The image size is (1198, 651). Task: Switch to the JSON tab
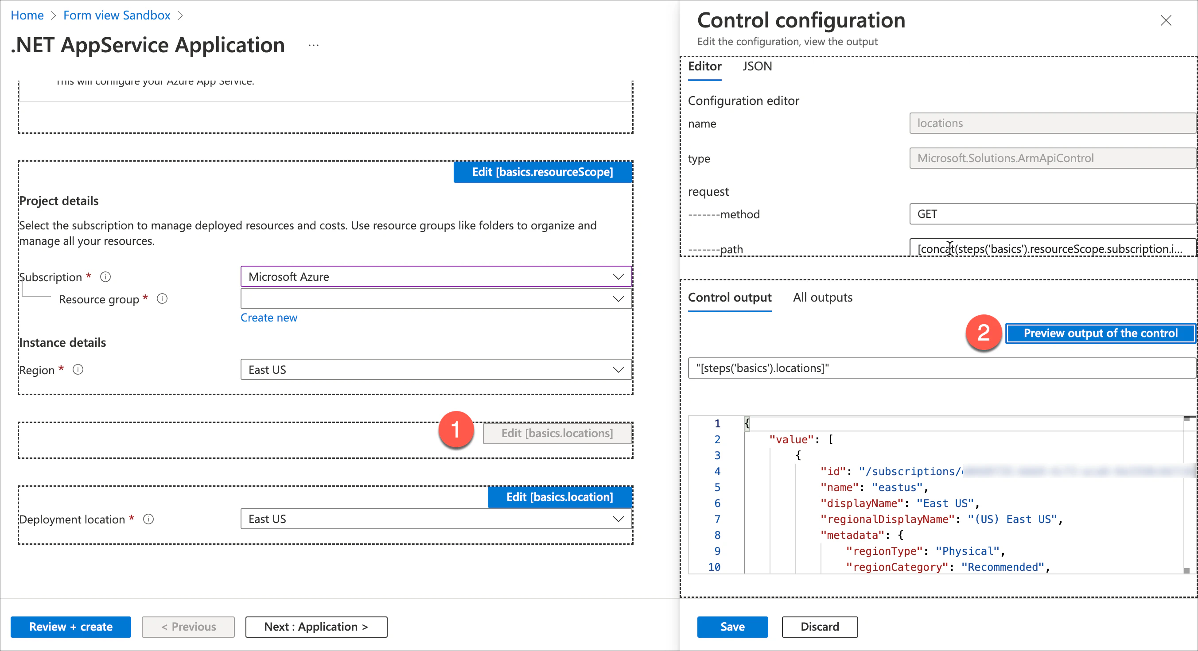point(757,66)
